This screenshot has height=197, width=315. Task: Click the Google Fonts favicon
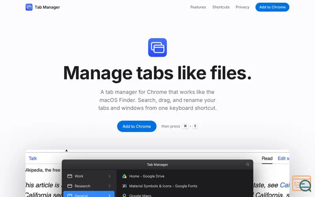124,186
